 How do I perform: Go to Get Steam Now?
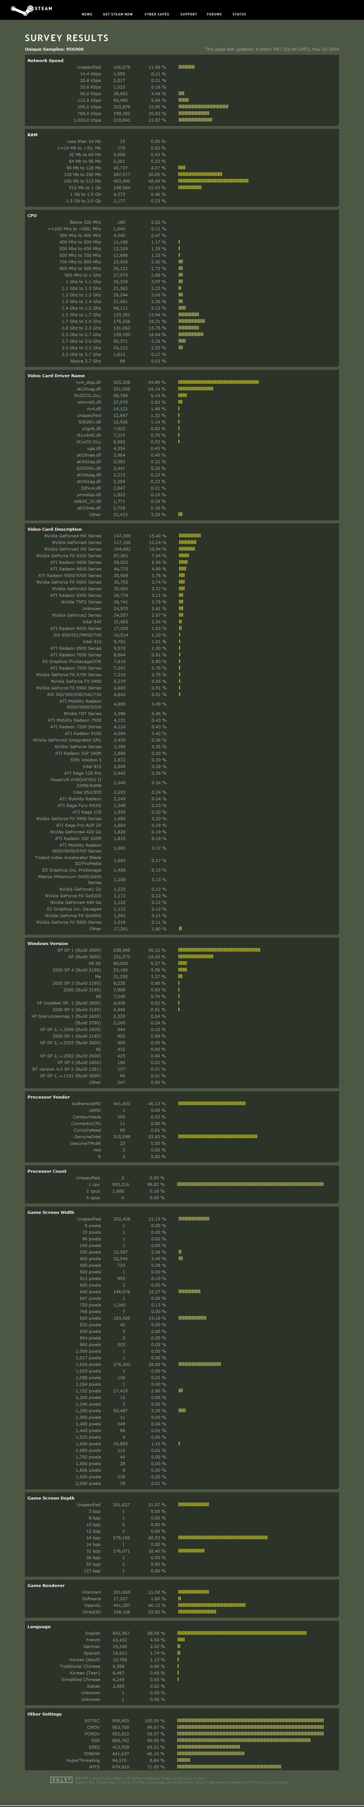(x=118, y=14)
